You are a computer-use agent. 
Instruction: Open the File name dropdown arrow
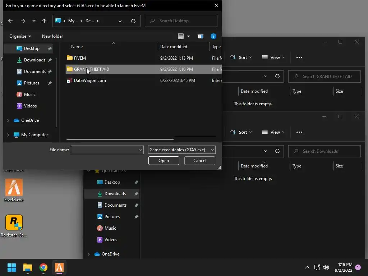coord(141,150)
